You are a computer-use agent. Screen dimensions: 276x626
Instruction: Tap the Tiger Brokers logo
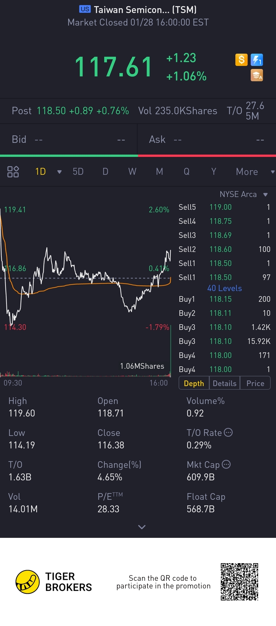pos(54,582)
